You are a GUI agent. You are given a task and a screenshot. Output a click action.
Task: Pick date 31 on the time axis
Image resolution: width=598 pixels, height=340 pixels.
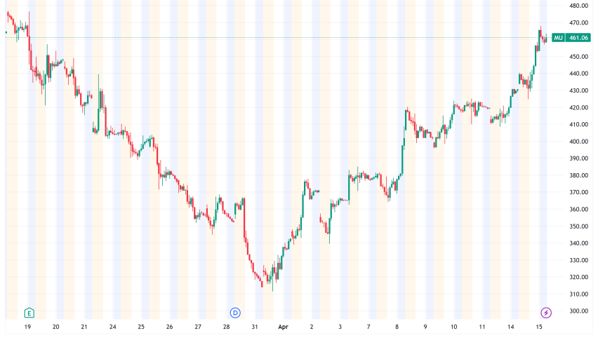point(255,327)
